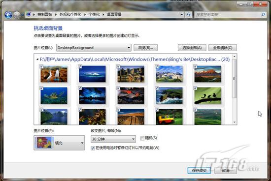Click the 浏览(B)... browse button
This screenshot has height=181, width=271.
pyautogui.click(x=145, y=48)
